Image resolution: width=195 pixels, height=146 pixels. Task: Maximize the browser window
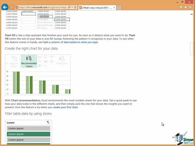point(182,2)
